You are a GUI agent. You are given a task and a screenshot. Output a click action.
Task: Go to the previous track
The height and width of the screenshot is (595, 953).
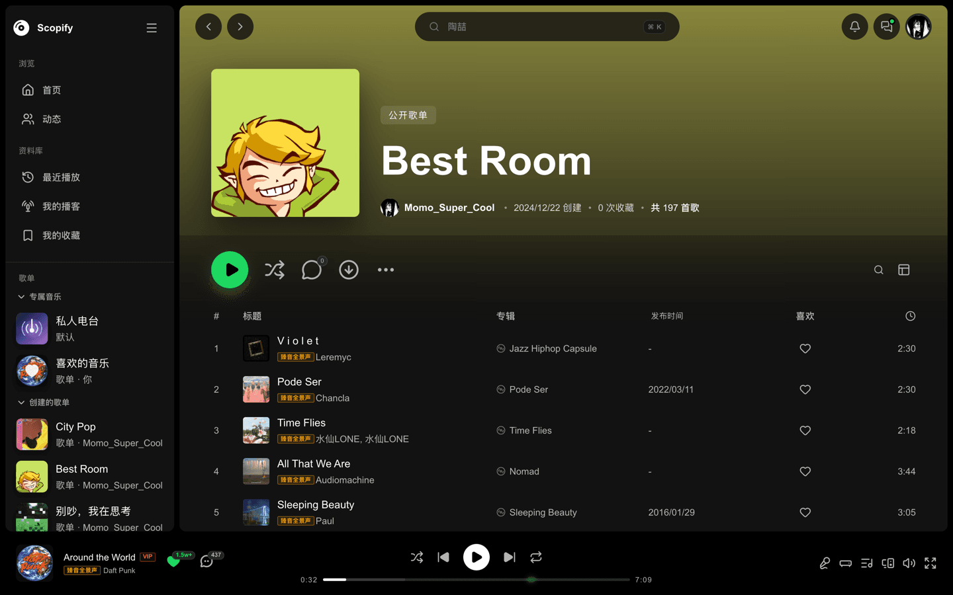[443, 557]
